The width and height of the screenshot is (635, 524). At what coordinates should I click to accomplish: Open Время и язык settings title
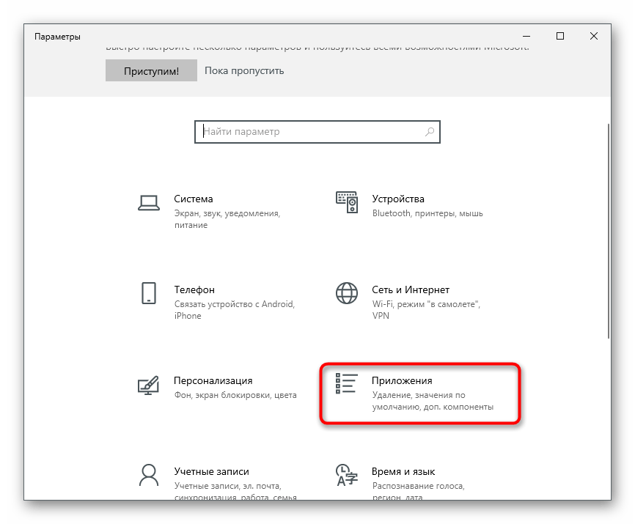403,471
